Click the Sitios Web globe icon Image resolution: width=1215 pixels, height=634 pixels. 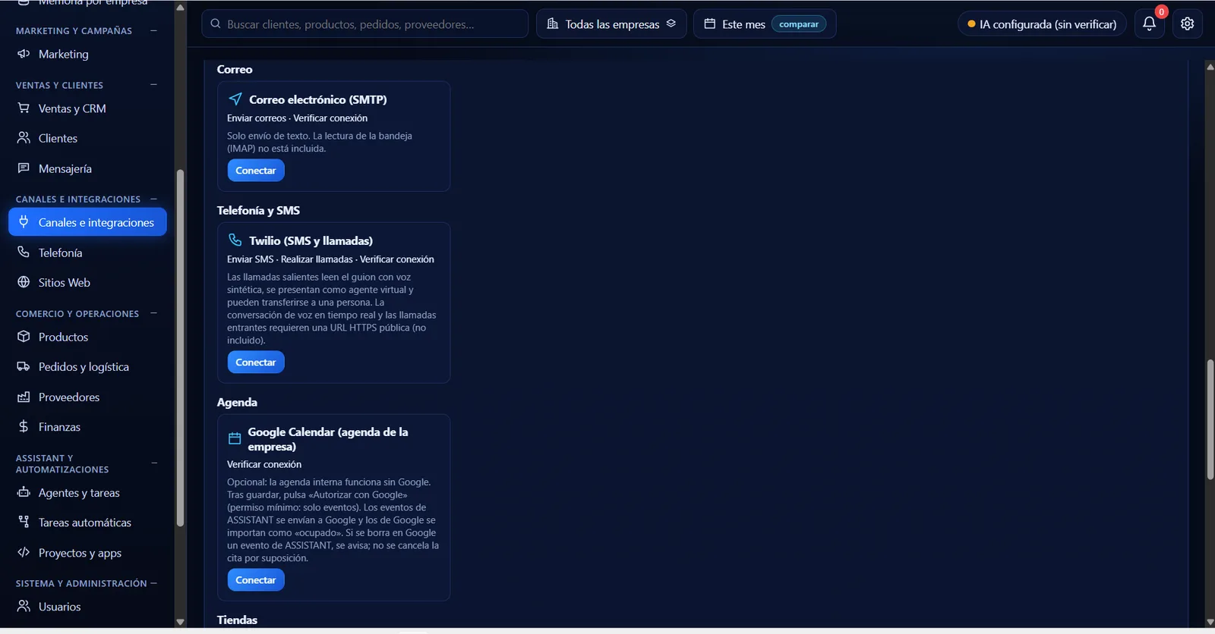coord(24,282)
